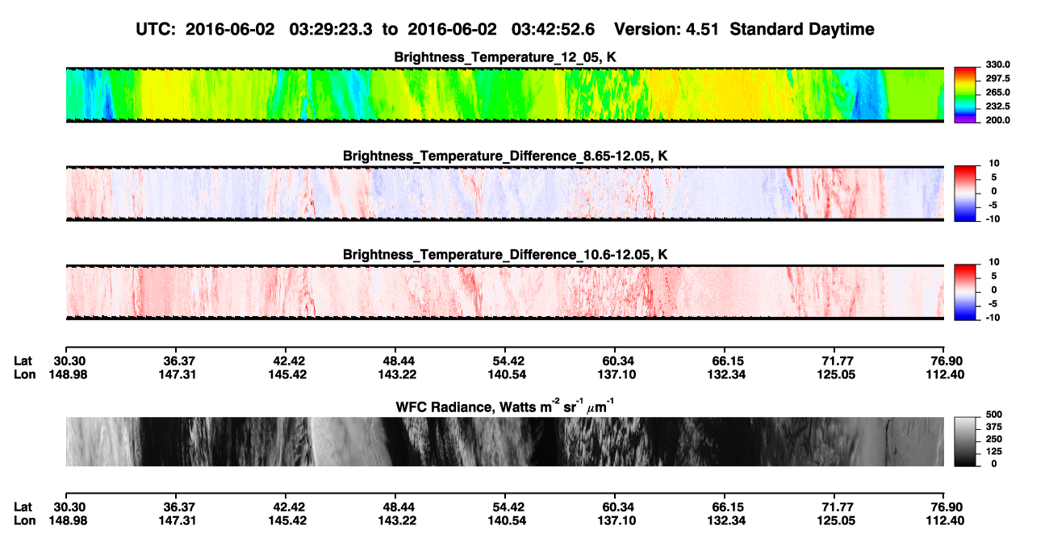Image resolution: width=1049 pixels, height=538 pixels.
Task: Click latitude tick 60.34 on upper axis
Action: click(x=615, y=361)
